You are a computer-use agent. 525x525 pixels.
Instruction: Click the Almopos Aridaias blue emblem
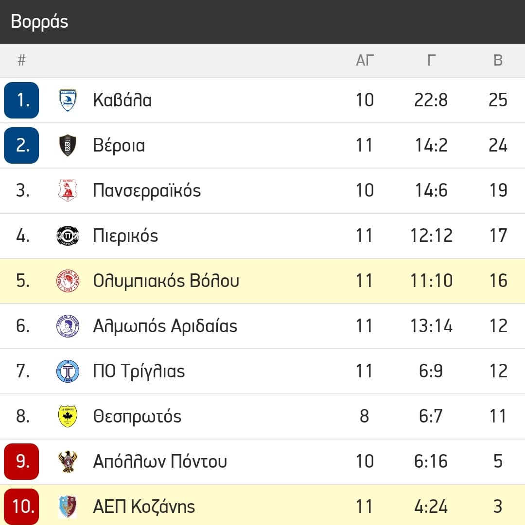[x=68, y=326]
